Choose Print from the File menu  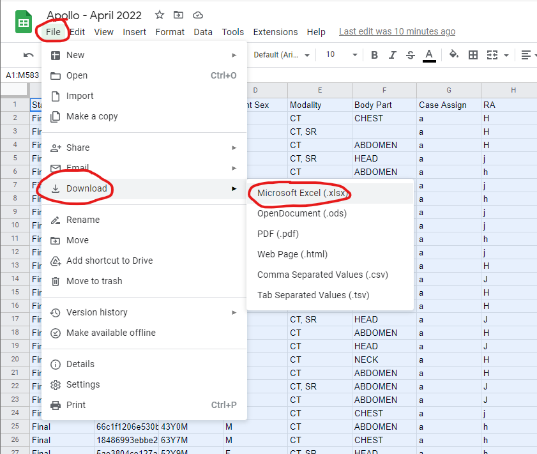tap(144, 405)
